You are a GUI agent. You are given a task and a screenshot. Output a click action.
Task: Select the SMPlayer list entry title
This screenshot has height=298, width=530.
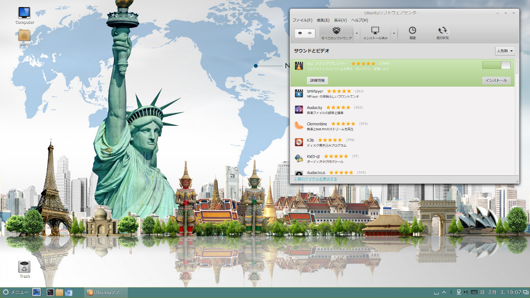pyautogui.click(x=315, y=91)
